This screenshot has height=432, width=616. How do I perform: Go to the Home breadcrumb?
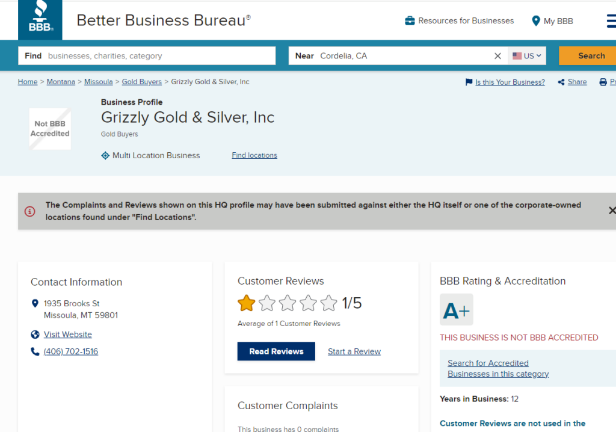(x=28, y=82)
